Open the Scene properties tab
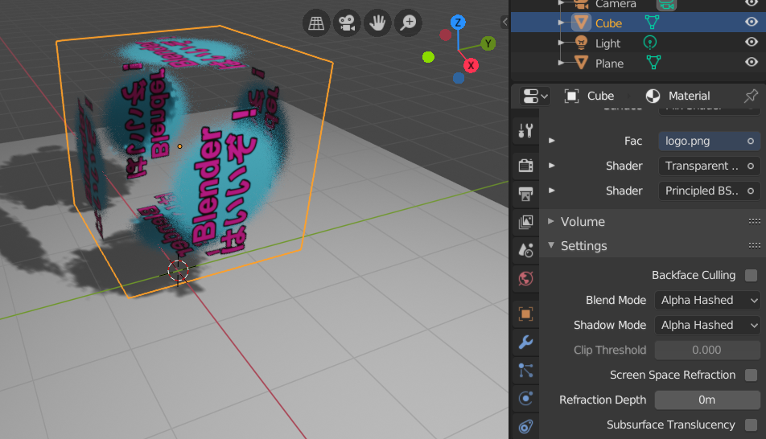 tap(525, 250)
